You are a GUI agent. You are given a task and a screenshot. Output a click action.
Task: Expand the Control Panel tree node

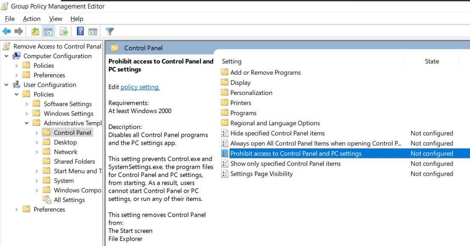[37, 133]
